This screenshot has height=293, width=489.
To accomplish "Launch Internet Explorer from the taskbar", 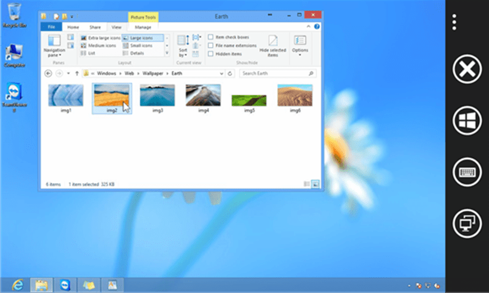I will tap(18, 285).
